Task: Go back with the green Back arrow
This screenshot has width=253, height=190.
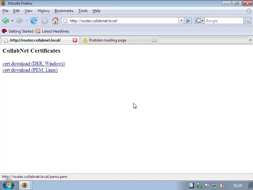Action: click(6, 21)
